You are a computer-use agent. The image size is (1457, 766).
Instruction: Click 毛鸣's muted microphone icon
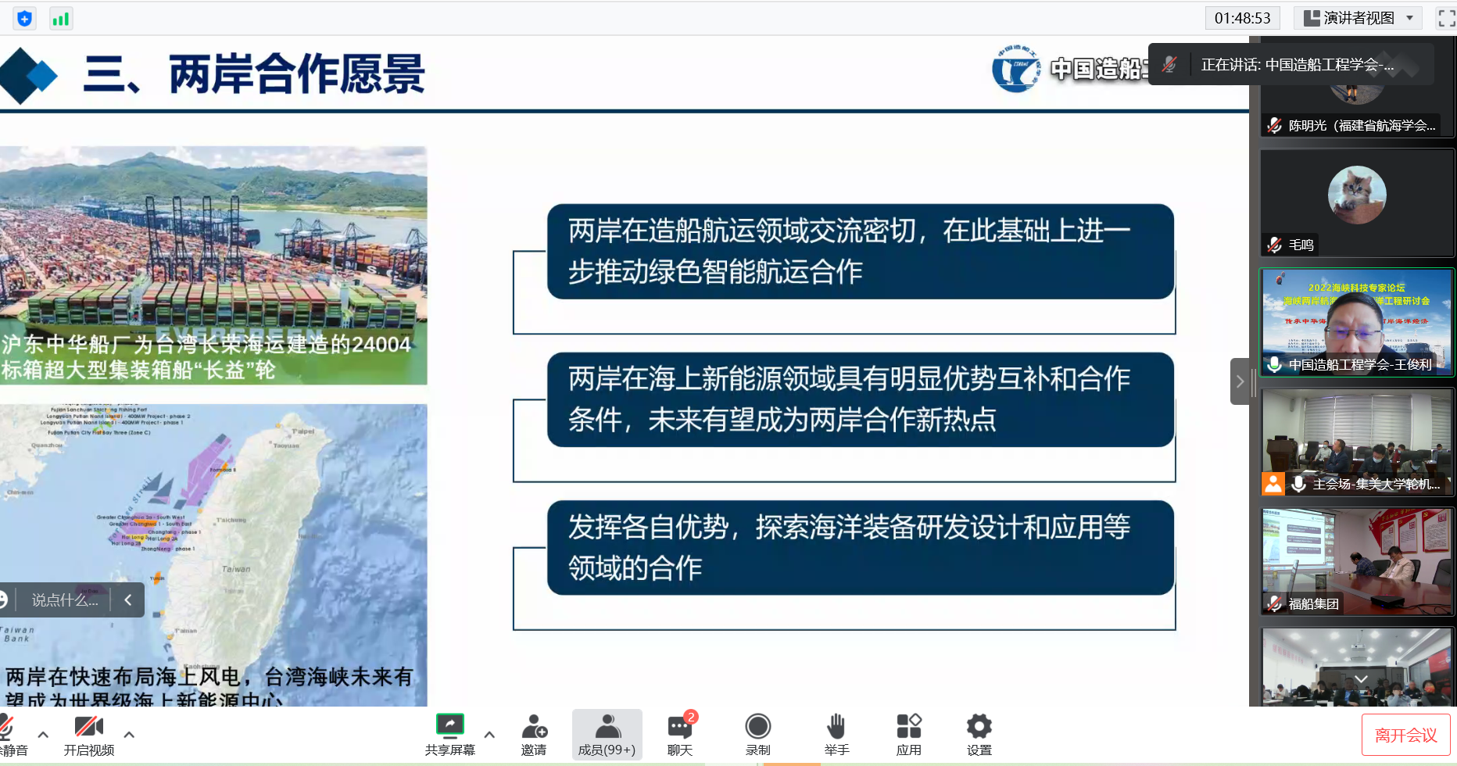(x=1275, y=245)
